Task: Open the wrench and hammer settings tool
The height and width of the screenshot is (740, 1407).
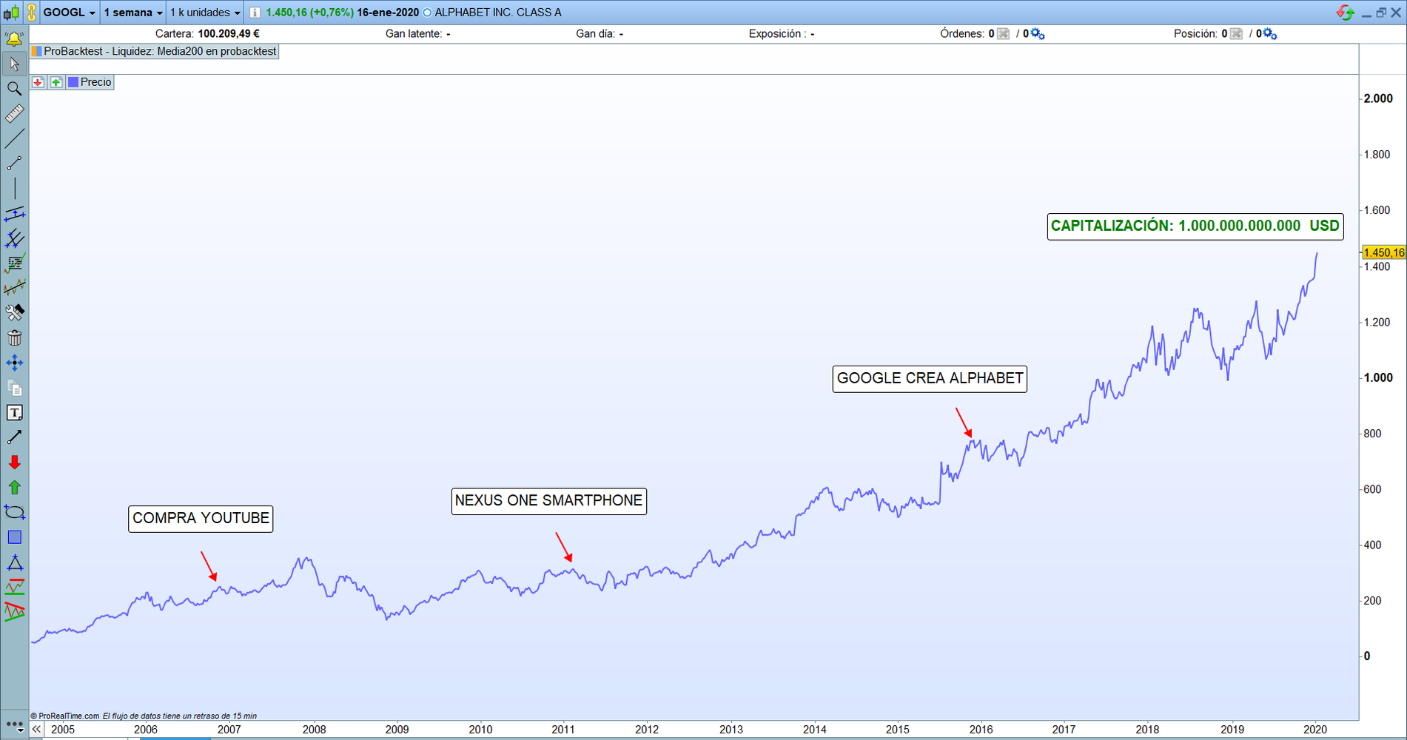Action: coord(14,313)
